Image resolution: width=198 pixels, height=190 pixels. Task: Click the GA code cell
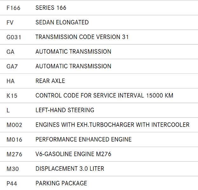click(x=10, y=52)
